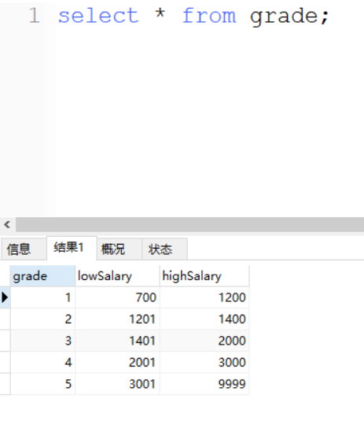Select grade cell with value 5

42,384
